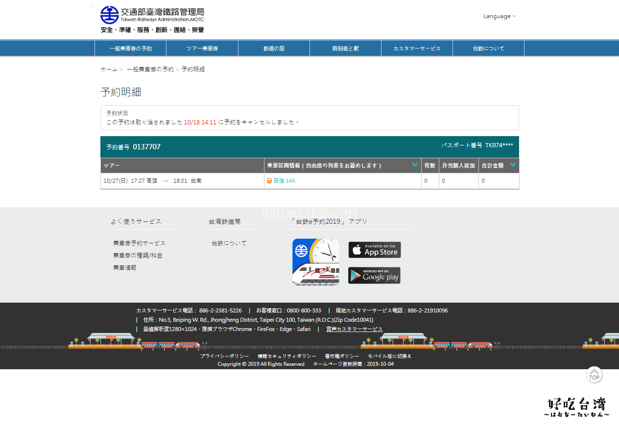This screenshot has width=619, height=427.
Task: Expand the 合計金額 column chevron
Action: [513, 165]
